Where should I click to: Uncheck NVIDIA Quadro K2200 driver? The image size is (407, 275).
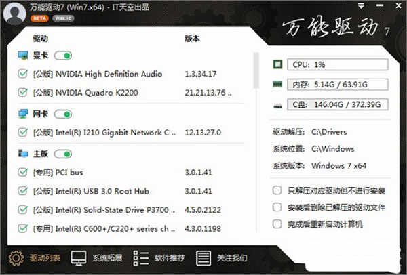(23, 93)
